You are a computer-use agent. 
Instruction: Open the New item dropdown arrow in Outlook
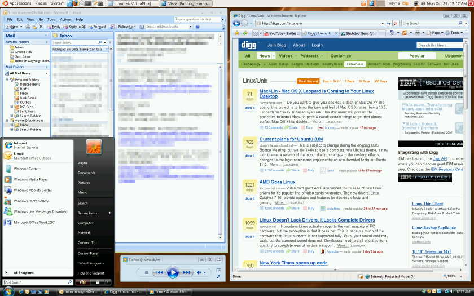click(21, 27)
